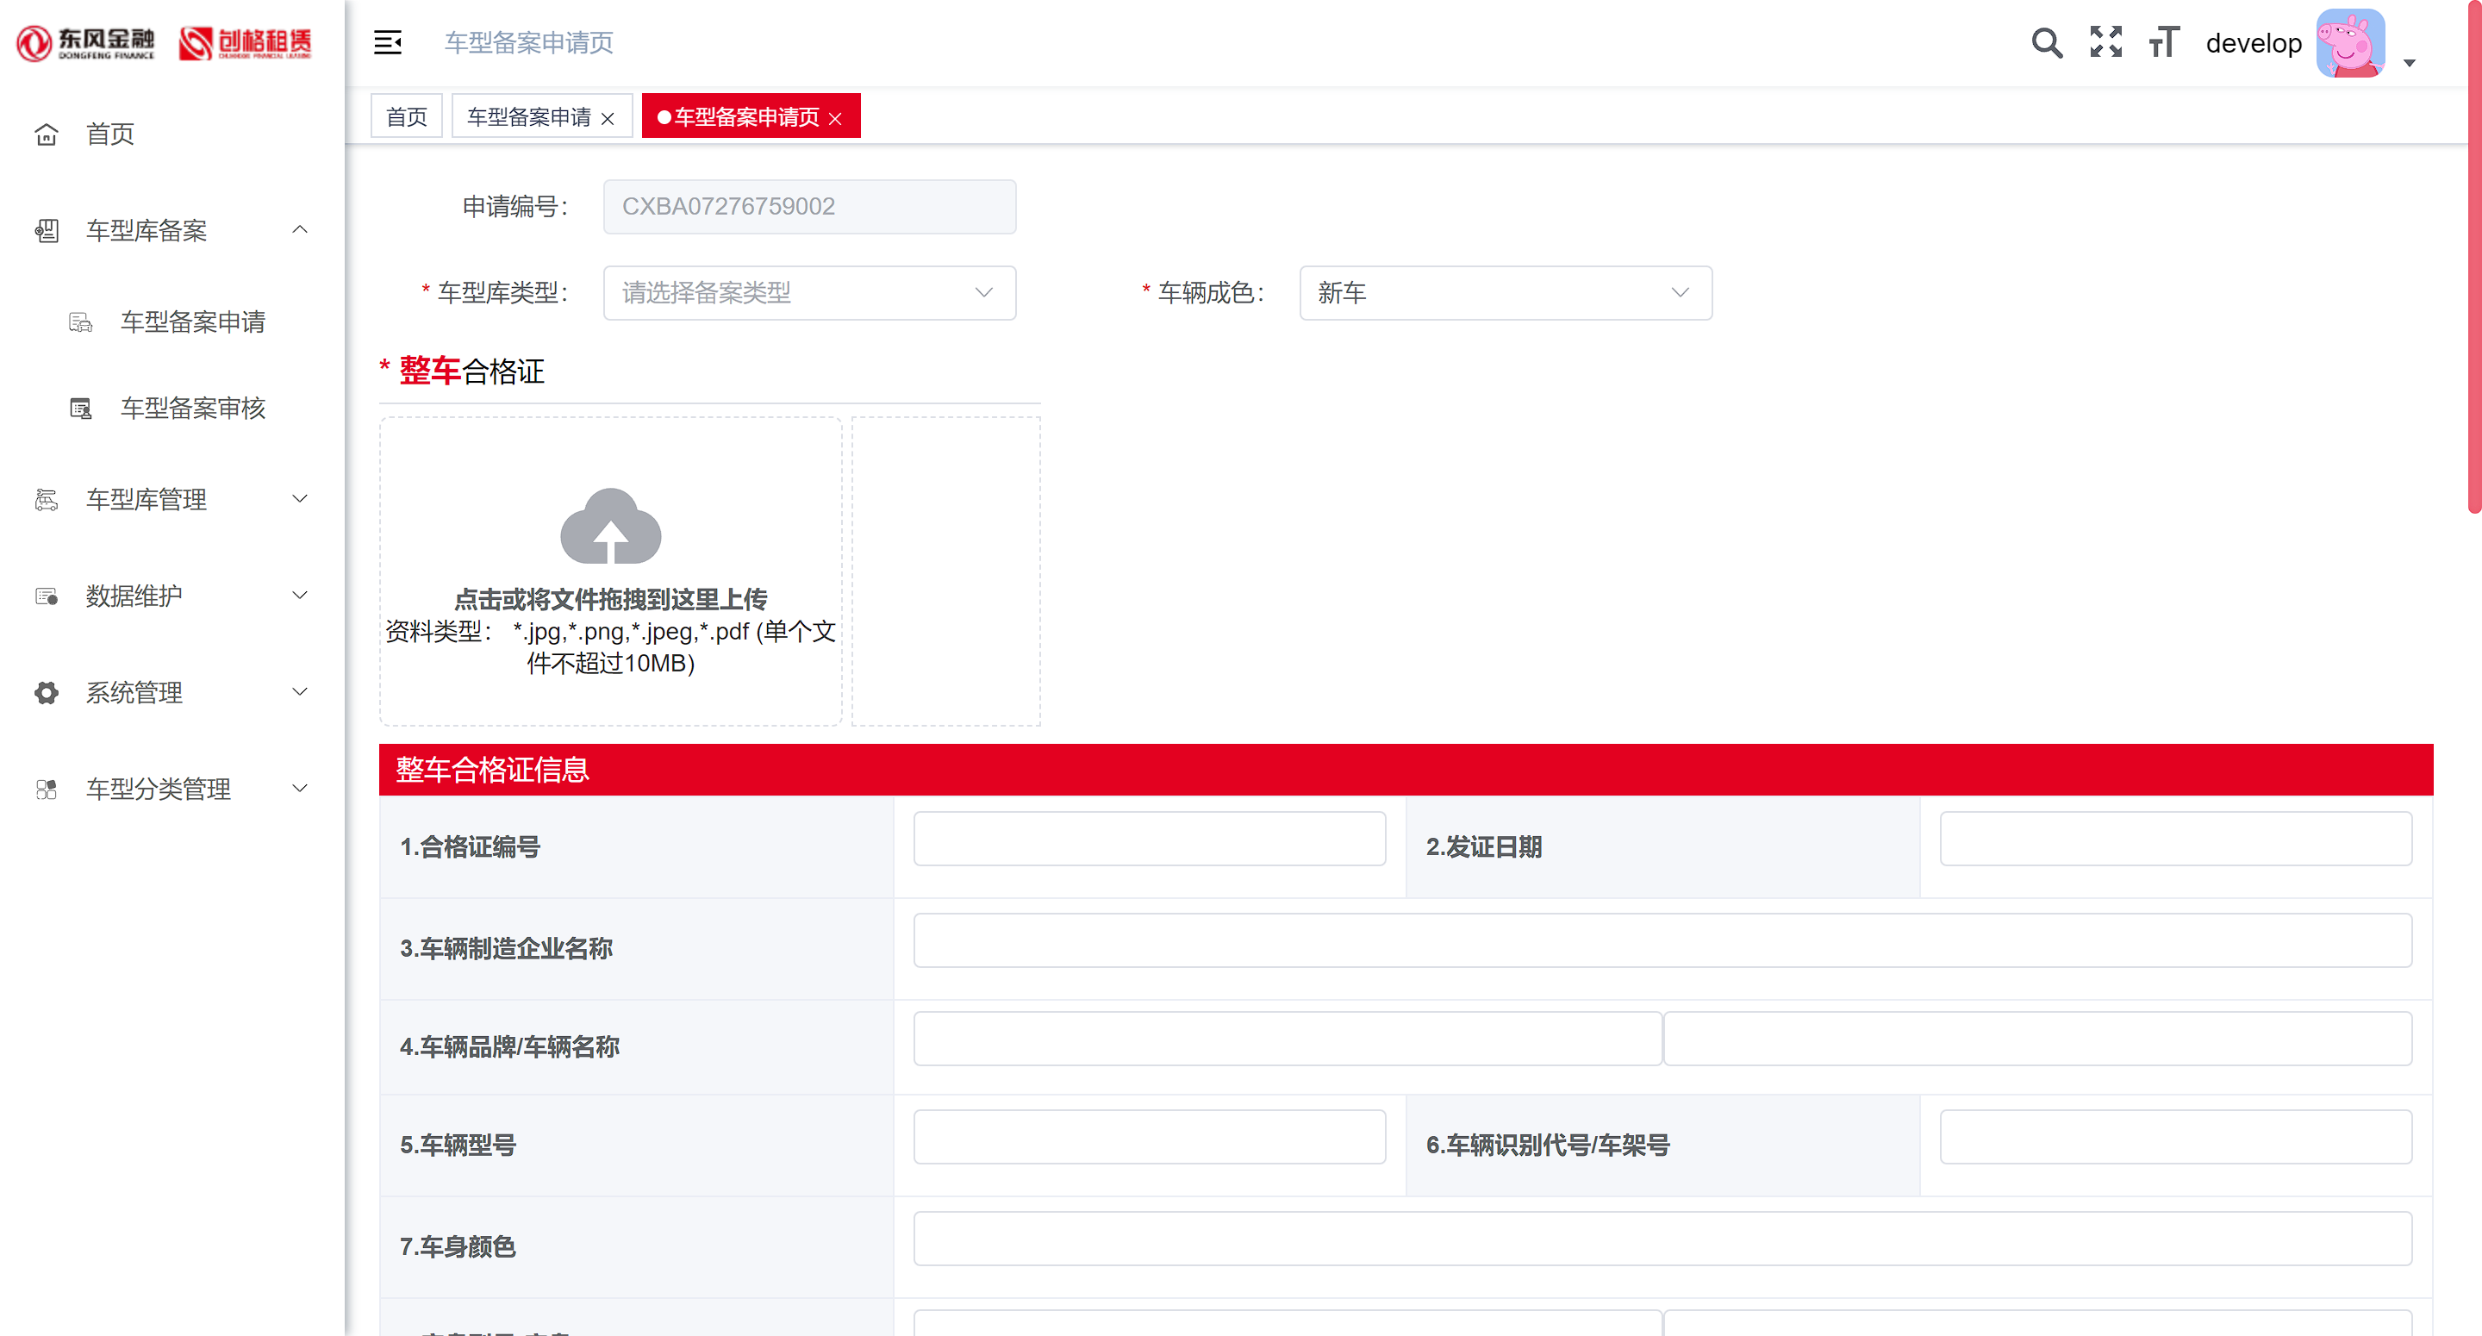Image resolution: width=2482 pixels, height=1336 pixels.
Task: Click the develop username
Action: [x=2253, y=43]
